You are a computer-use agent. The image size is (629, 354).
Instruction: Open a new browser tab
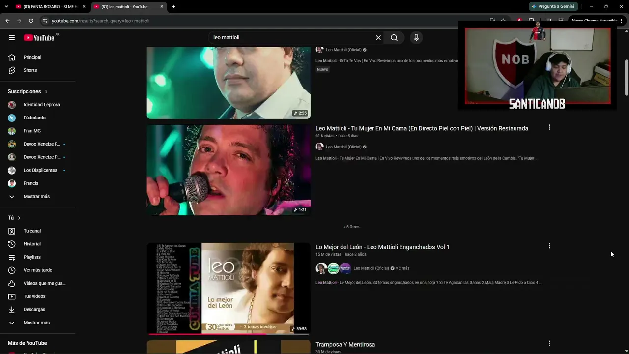pyautogui.click(x=173, y=7)
